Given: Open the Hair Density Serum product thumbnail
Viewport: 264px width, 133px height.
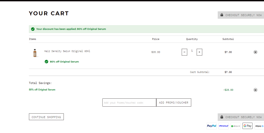Looking at the screenshot, I should (x=35, y=53).
